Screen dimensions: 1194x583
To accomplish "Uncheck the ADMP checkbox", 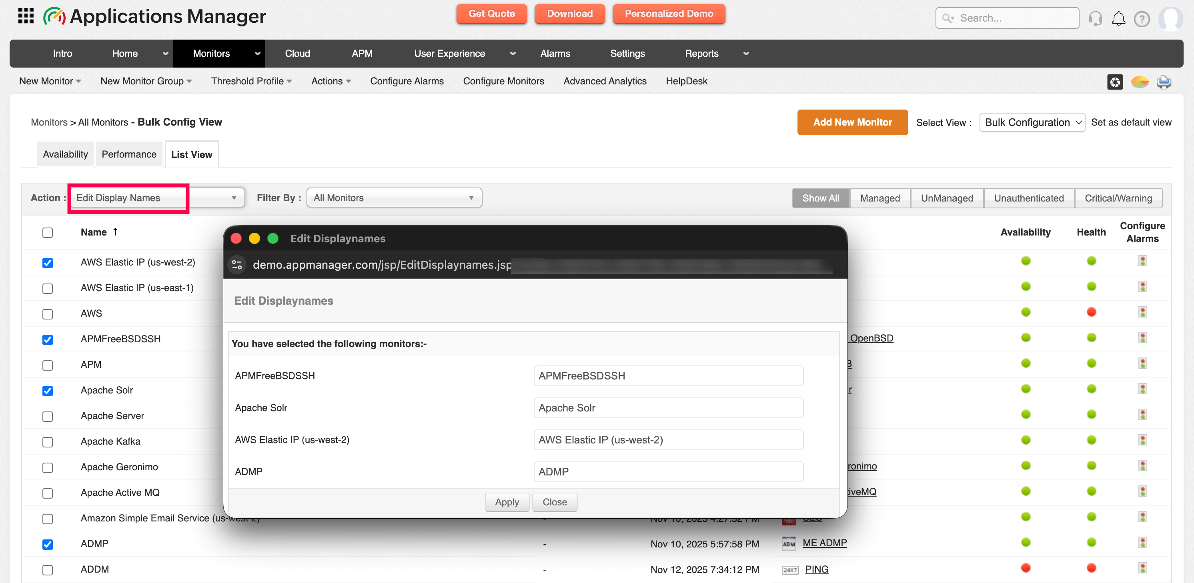I will [x=47, y=545].
